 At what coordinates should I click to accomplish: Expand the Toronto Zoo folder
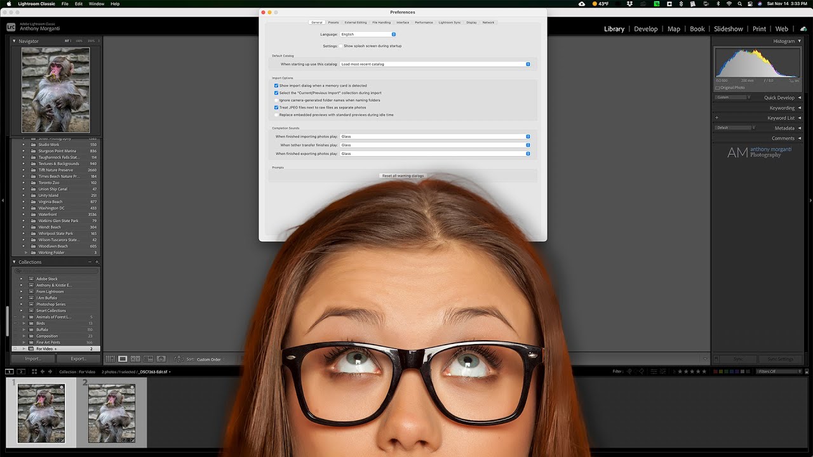click(x=24, y=183)
